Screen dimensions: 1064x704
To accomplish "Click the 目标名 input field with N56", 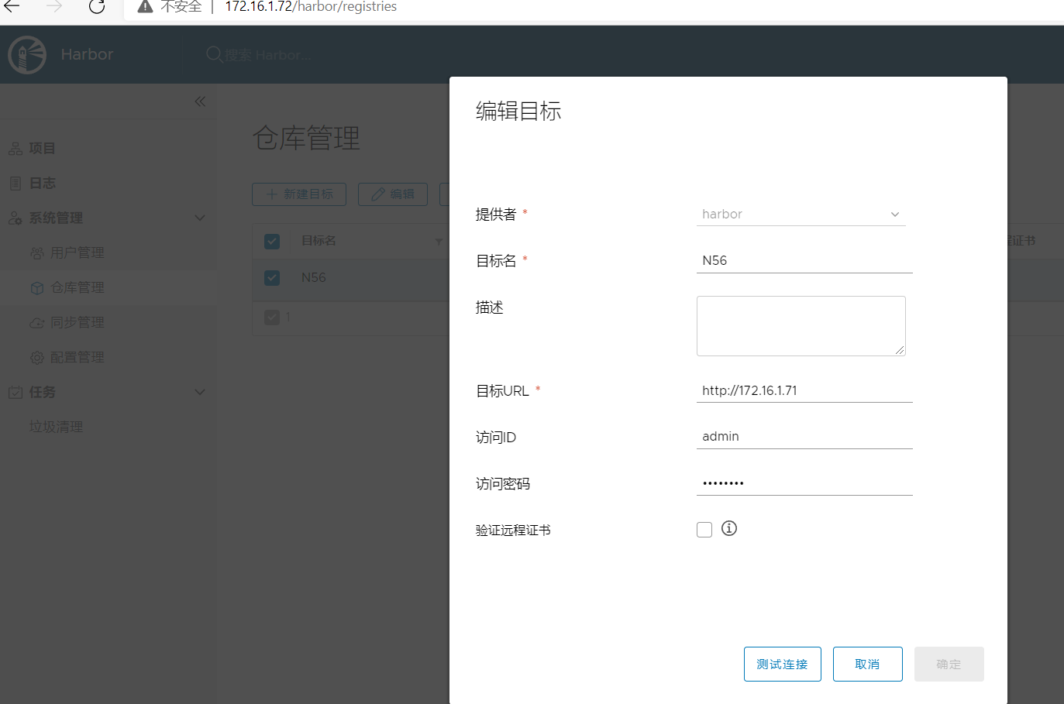I will (804, 261).
